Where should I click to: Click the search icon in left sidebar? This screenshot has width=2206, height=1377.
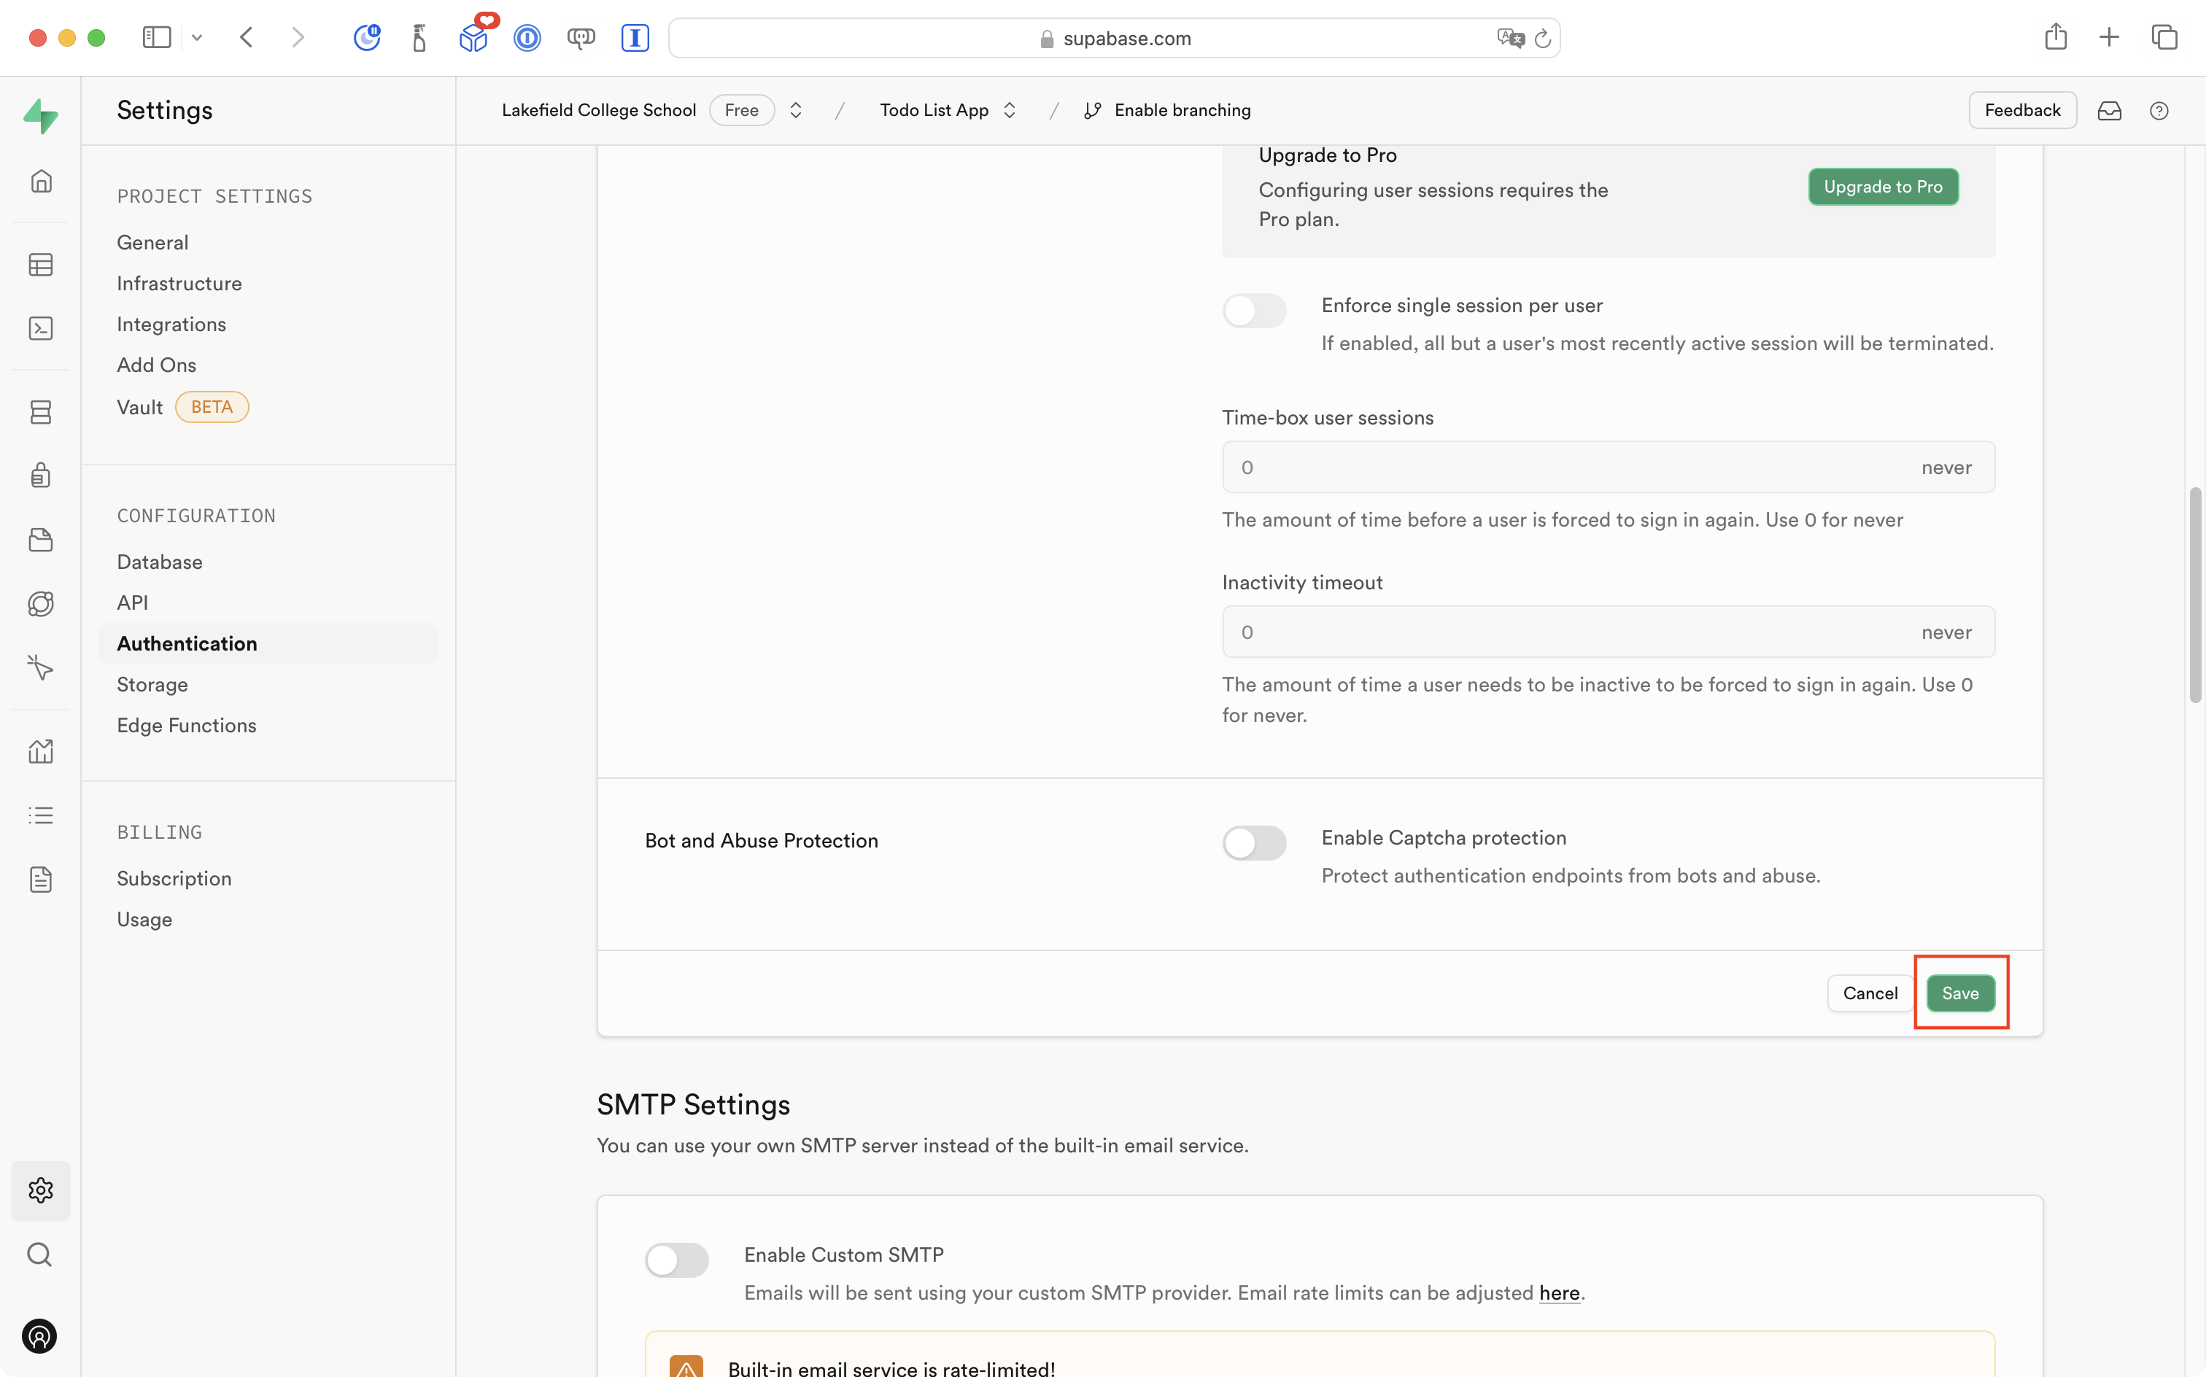(39, 1254)
